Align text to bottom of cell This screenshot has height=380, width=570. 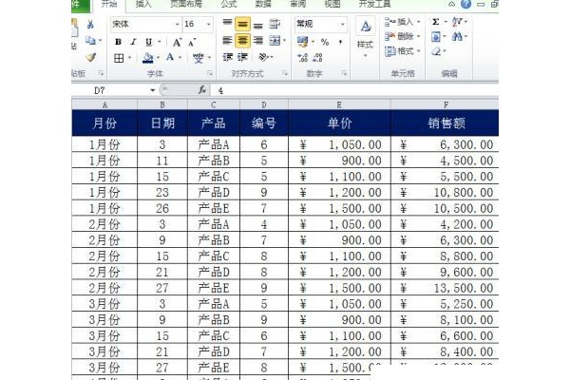258,25
